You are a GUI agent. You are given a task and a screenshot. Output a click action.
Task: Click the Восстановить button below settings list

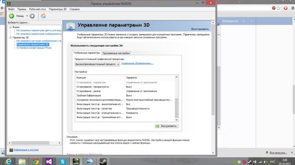point(166,126)
